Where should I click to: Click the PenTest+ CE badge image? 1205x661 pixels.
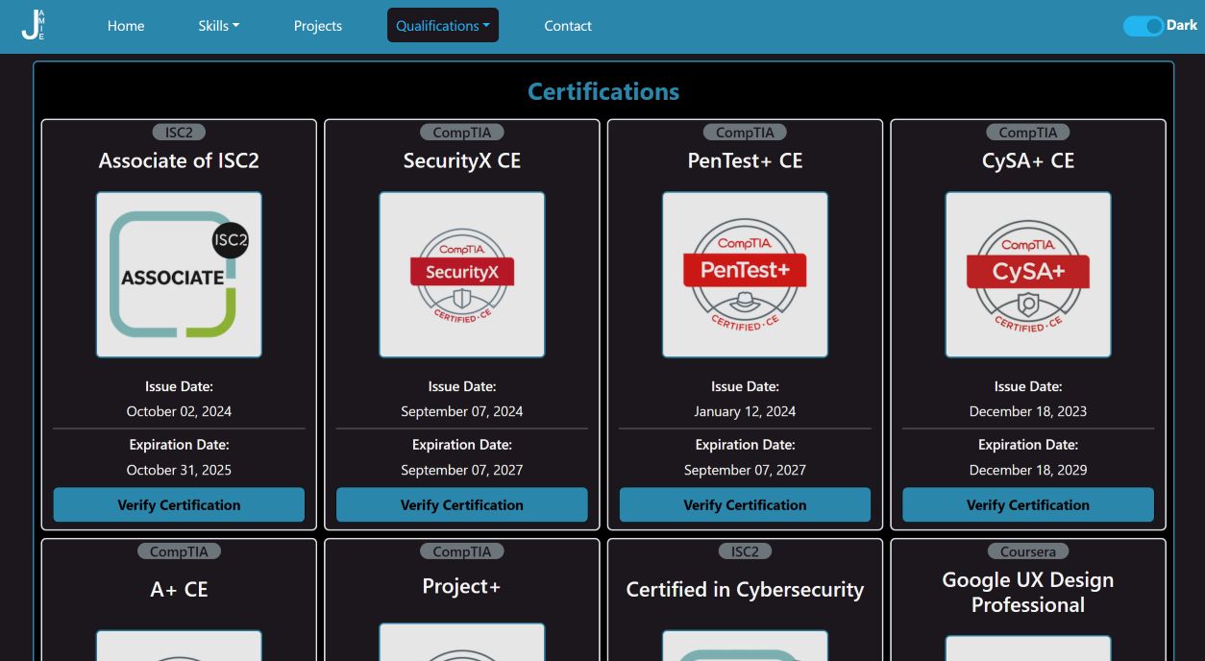pos(745,274)
